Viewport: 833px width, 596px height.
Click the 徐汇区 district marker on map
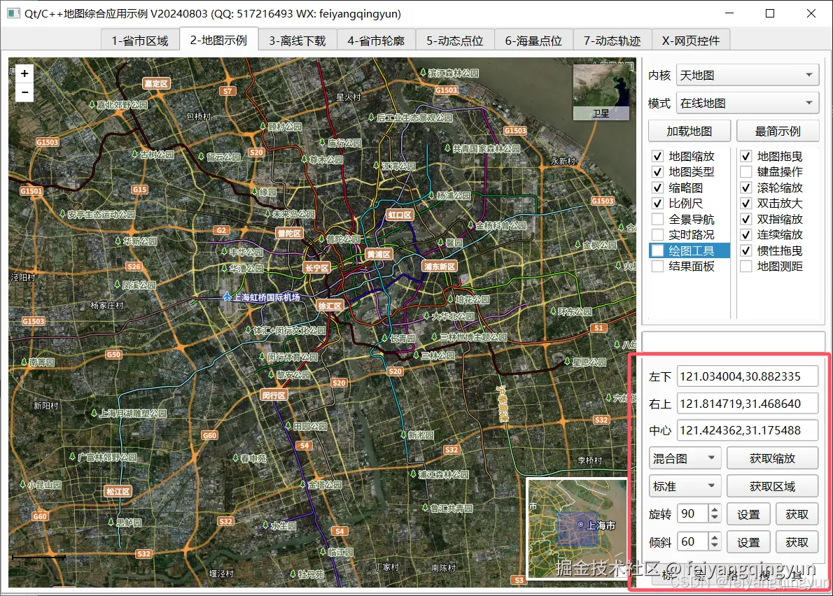(329, 306)
